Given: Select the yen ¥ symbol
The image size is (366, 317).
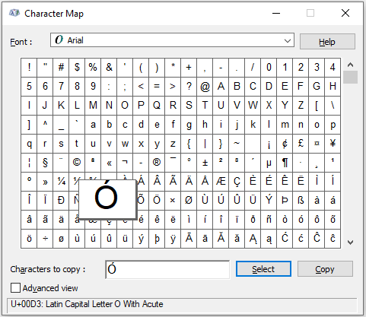Looking at the screenshot, I should [x=333, y=144].
